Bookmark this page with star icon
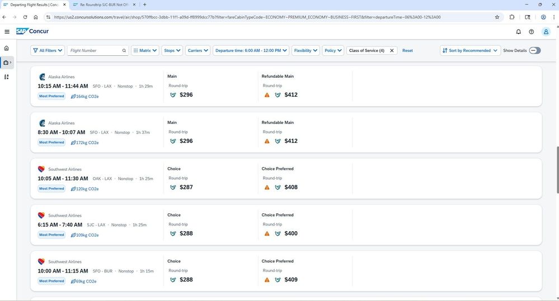Screen dimensions: 559x301 pos(497,17)
